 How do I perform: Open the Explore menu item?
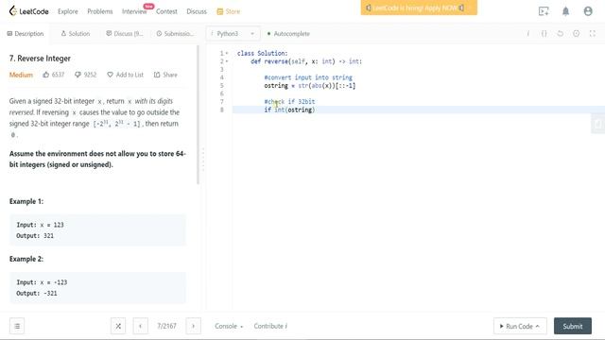[x=67, y=11]
